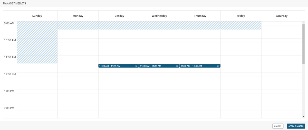Click the Apply Changes button

296,126
